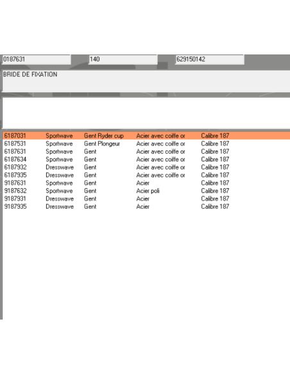
Task: Select row 6187531 Gent Plongeur
Action: point(146,143)
